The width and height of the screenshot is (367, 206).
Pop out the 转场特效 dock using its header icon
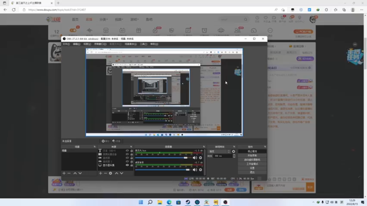coord(234,146)
